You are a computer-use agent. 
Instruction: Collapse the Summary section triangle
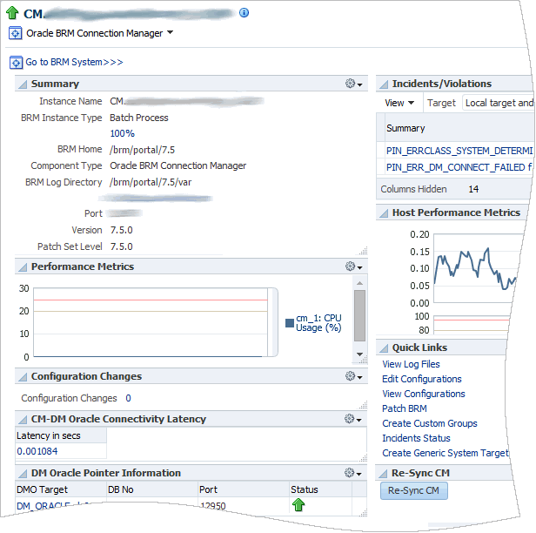coord(23,84)
